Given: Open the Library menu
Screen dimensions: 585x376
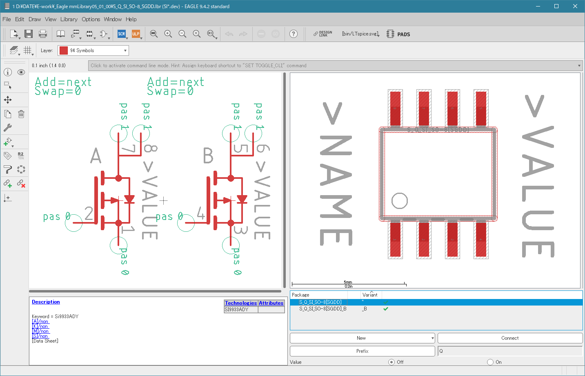Looking at the screenshot, I should pyautogui.click(x=69, y=19).
